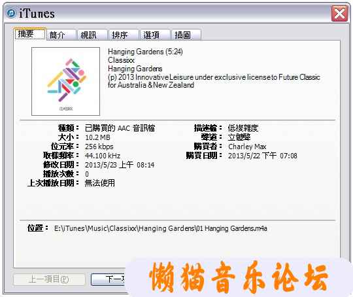Go to the 插圖 tab
This screenshot has height=297, width=353.
pos(186,35)
